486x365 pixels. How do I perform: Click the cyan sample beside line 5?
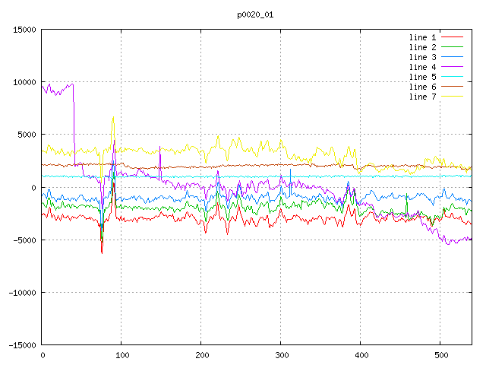tap(452, 77)
